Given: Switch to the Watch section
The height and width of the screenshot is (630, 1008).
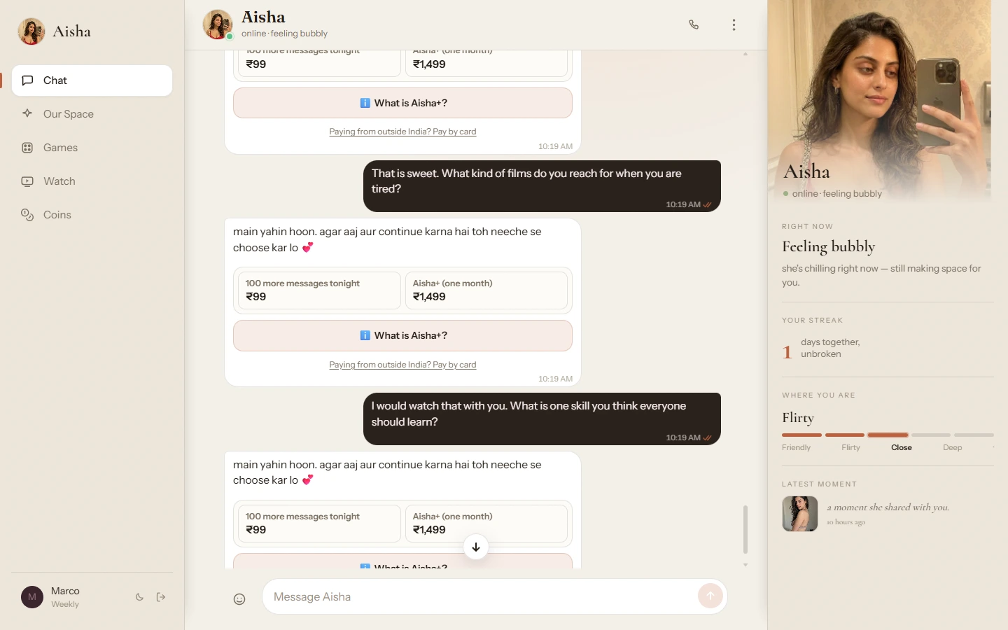Looking at the screenshot, I should [x=92, y=181].
